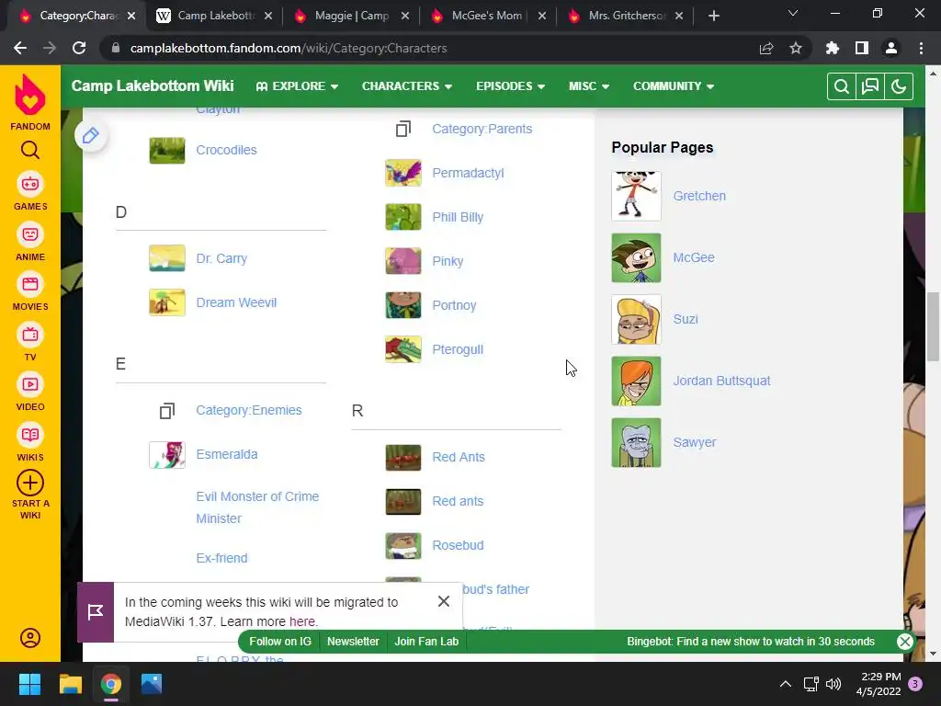Open wiki search magnifier in header

tap(842, 86)
